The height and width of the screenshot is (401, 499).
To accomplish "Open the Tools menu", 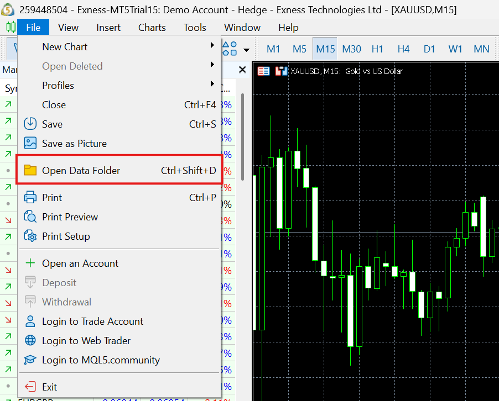I will 194,27.
